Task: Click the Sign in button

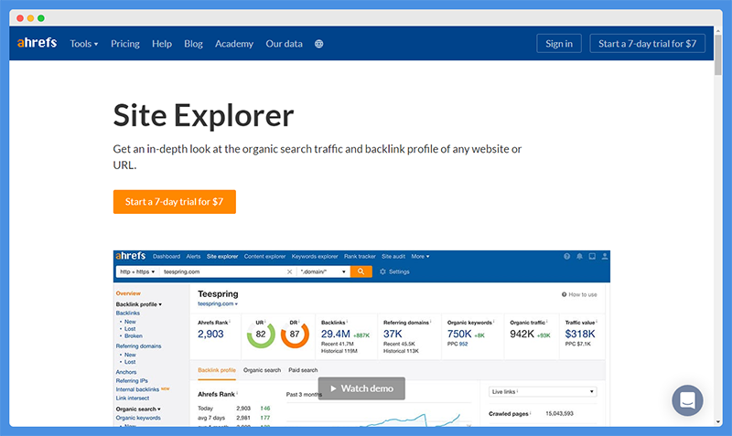Action: [x=559, y=43]
